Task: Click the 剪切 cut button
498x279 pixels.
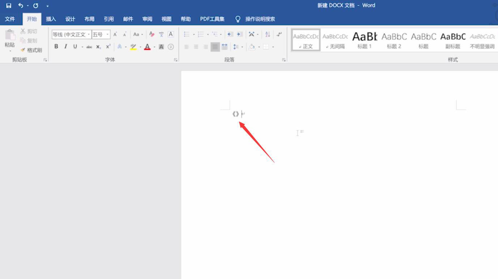Action: click(x=29, y=31)
